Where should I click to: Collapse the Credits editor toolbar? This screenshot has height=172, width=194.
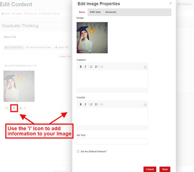pos(145,105)
